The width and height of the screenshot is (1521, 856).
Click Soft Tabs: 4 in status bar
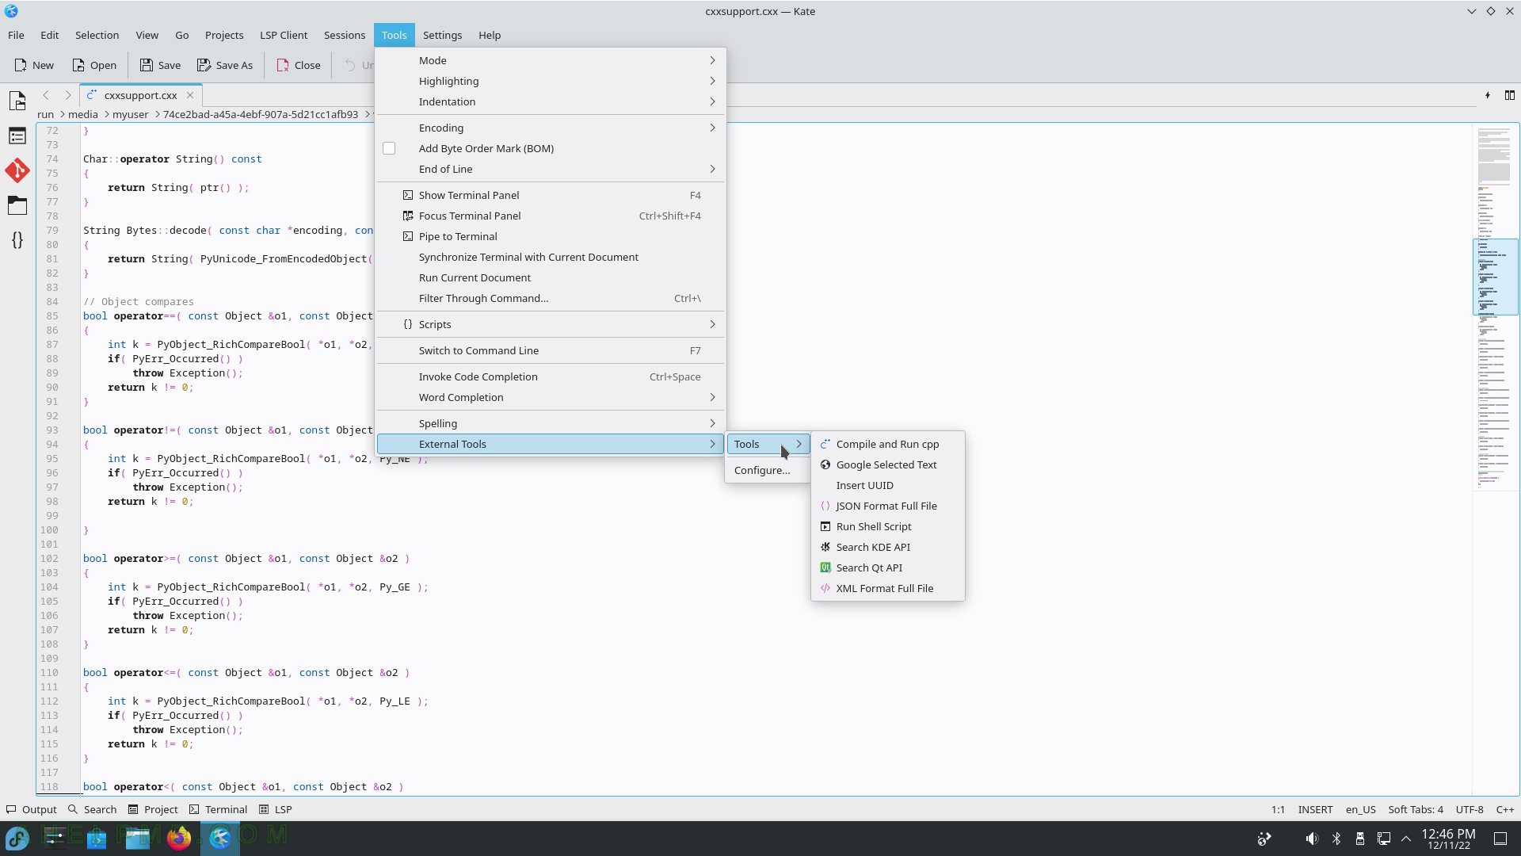pos(1416,809)
